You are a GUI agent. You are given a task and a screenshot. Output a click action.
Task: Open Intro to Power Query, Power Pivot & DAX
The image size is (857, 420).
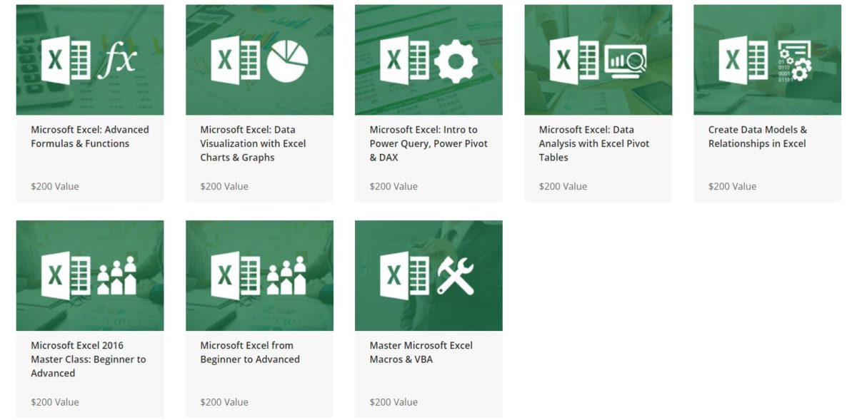point(428,143)
